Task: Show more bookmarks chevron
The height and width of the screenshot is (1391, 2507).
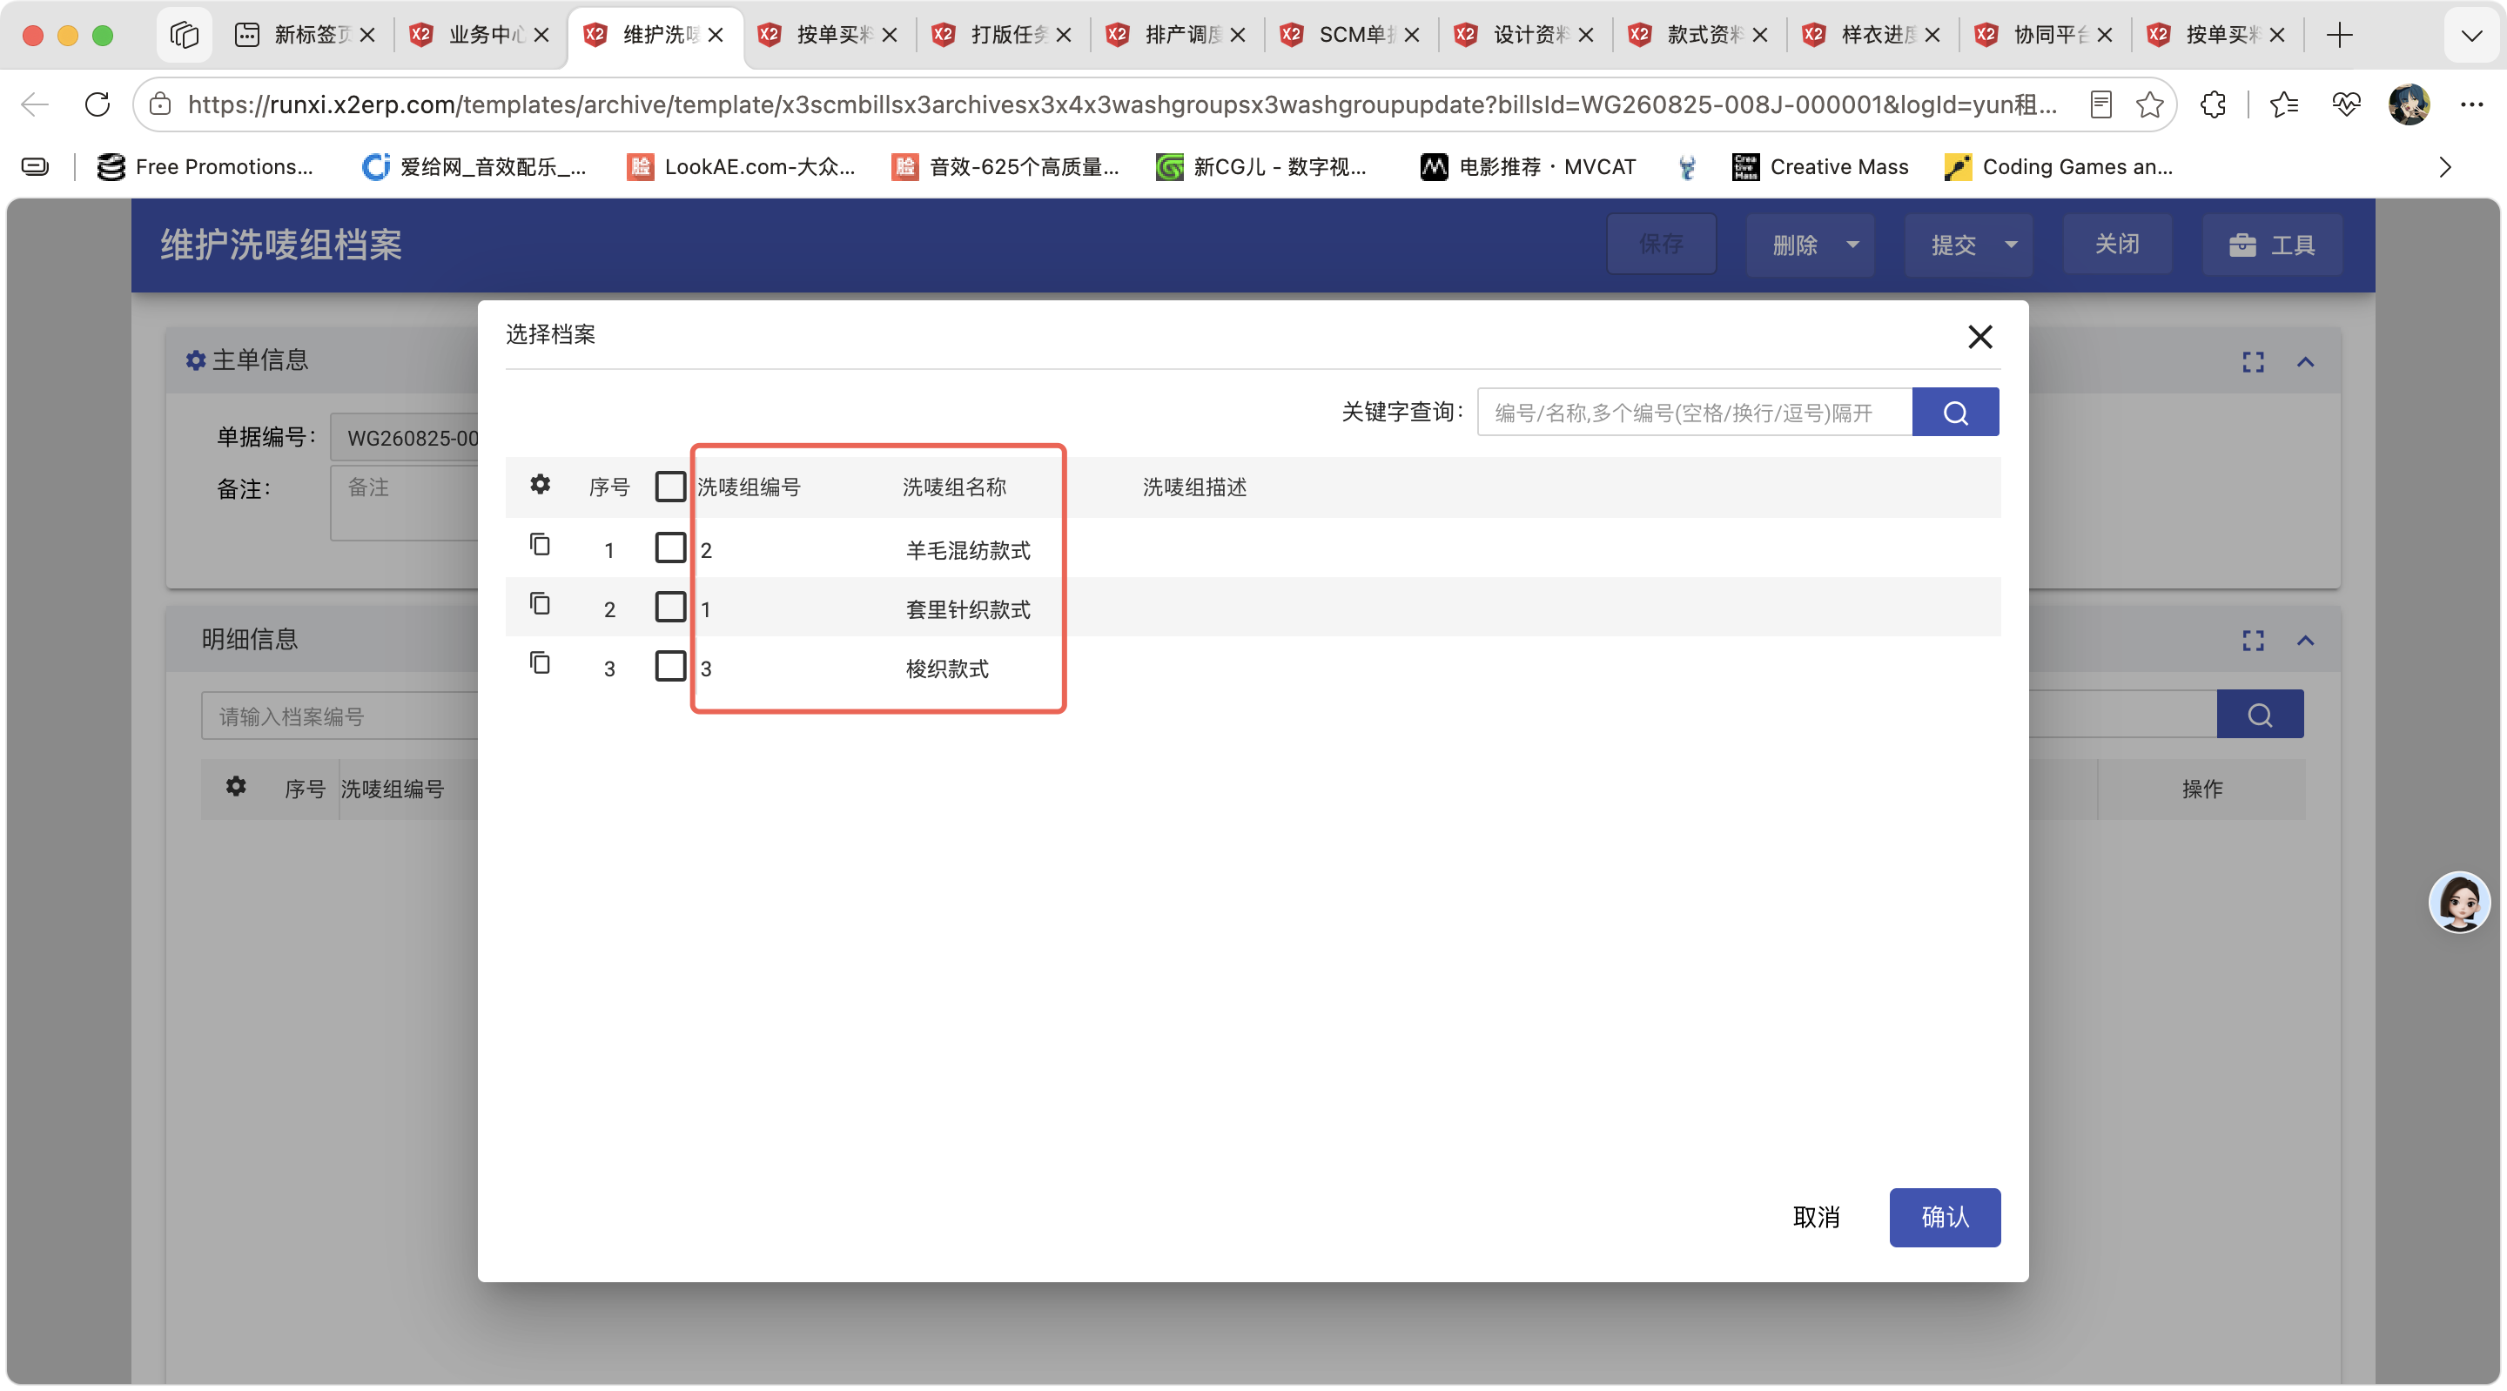Action: (2444, 167)
